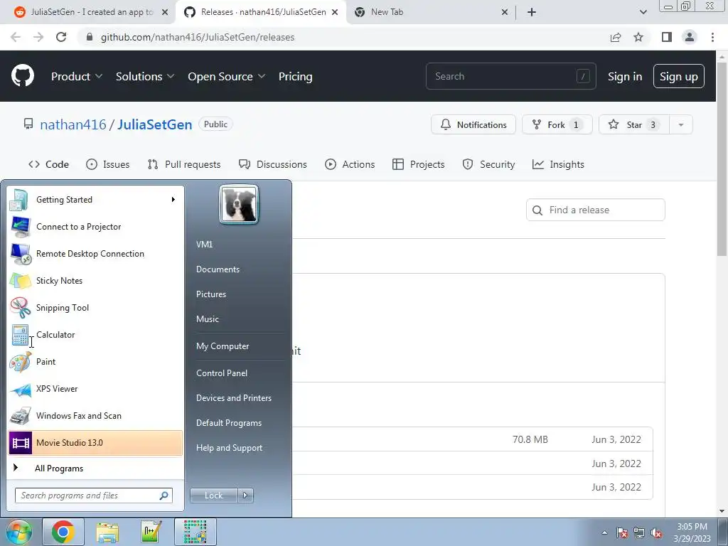Click the Windows Start orb
The width and height of the screenshot is (728, 546).
pos(18,532)
